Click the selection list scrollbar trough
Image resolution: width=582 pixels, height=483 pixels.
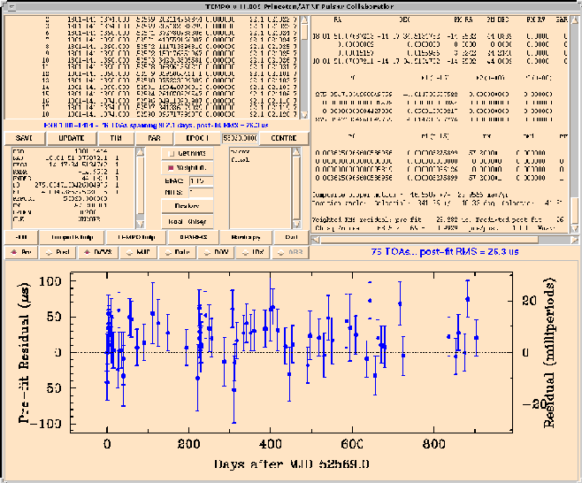click(x=295, y=188)
